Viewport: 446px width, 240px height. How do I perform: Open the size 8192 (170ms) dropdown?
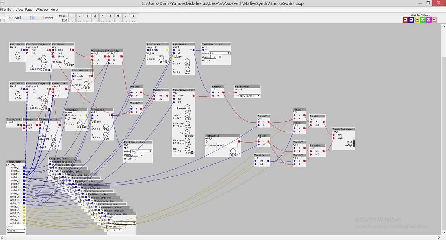(250, 96)
